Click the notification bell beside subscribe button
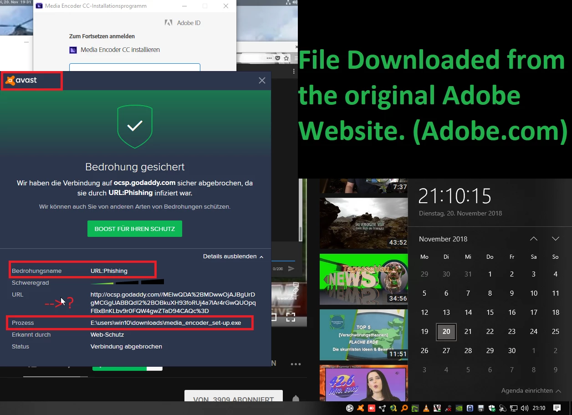The width and height of the screenshot is (572, 415). [x=296, y=400]
